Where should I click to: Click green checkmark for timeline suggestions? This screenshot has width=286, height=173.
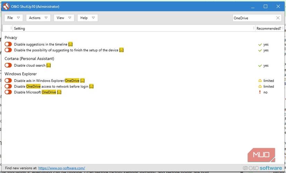coord(260,44)
